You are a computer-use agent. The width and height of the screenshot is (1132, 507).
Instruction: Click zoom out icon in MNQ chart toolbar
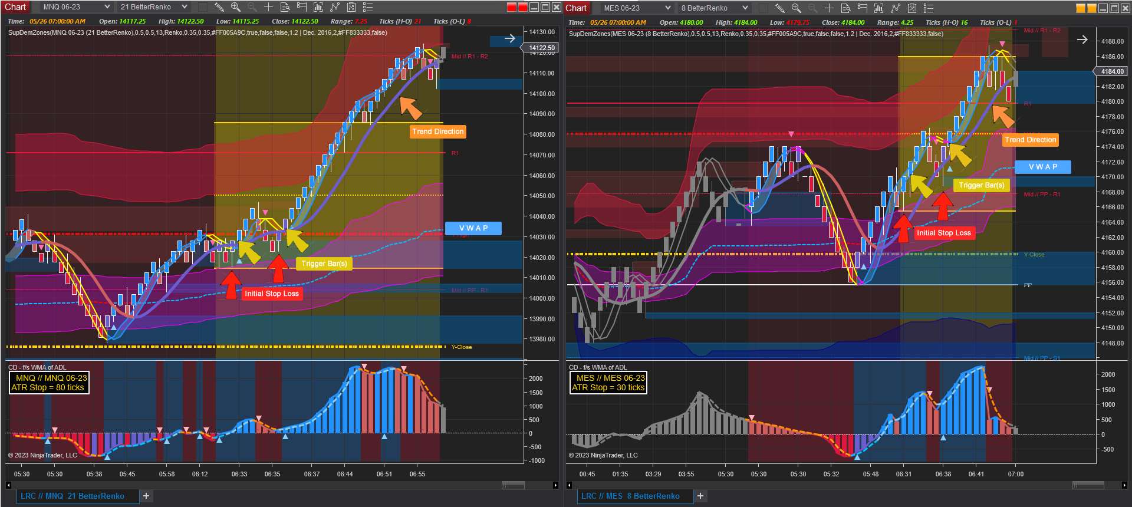[x=252, y=7]
